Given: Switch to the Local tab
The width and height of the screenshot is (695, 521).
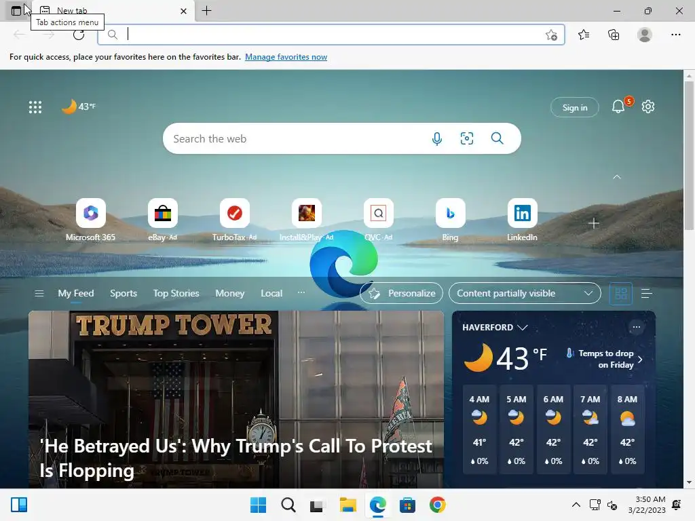Looking at the screenshot, I should (271, 293).
